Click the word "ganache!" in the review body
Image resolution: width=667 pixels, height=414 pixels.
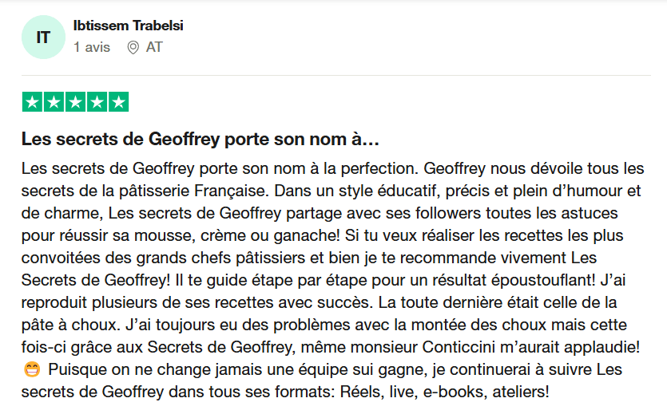[x=307, y=235]
